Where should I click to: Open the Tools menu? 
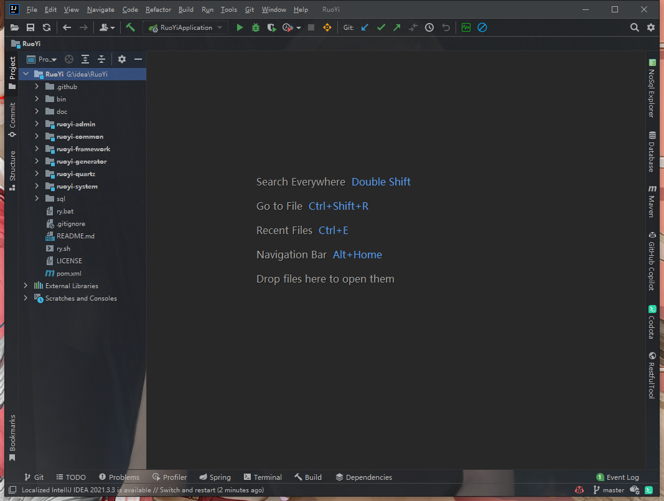[x=228, y=9]
